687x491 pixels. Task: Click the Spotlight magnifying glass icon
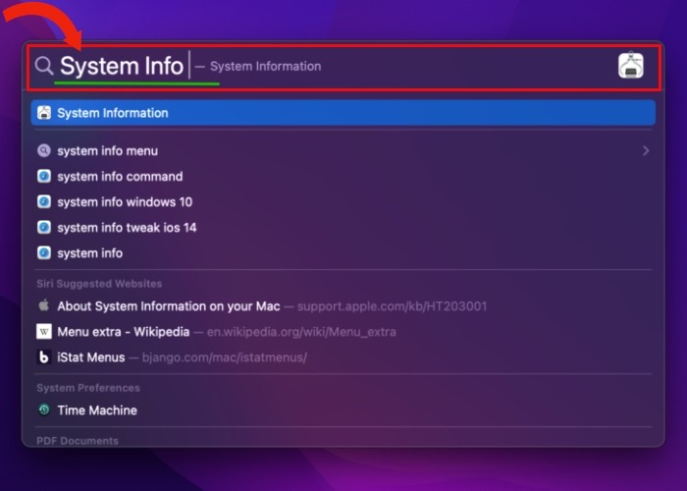(x=44, y=66)
